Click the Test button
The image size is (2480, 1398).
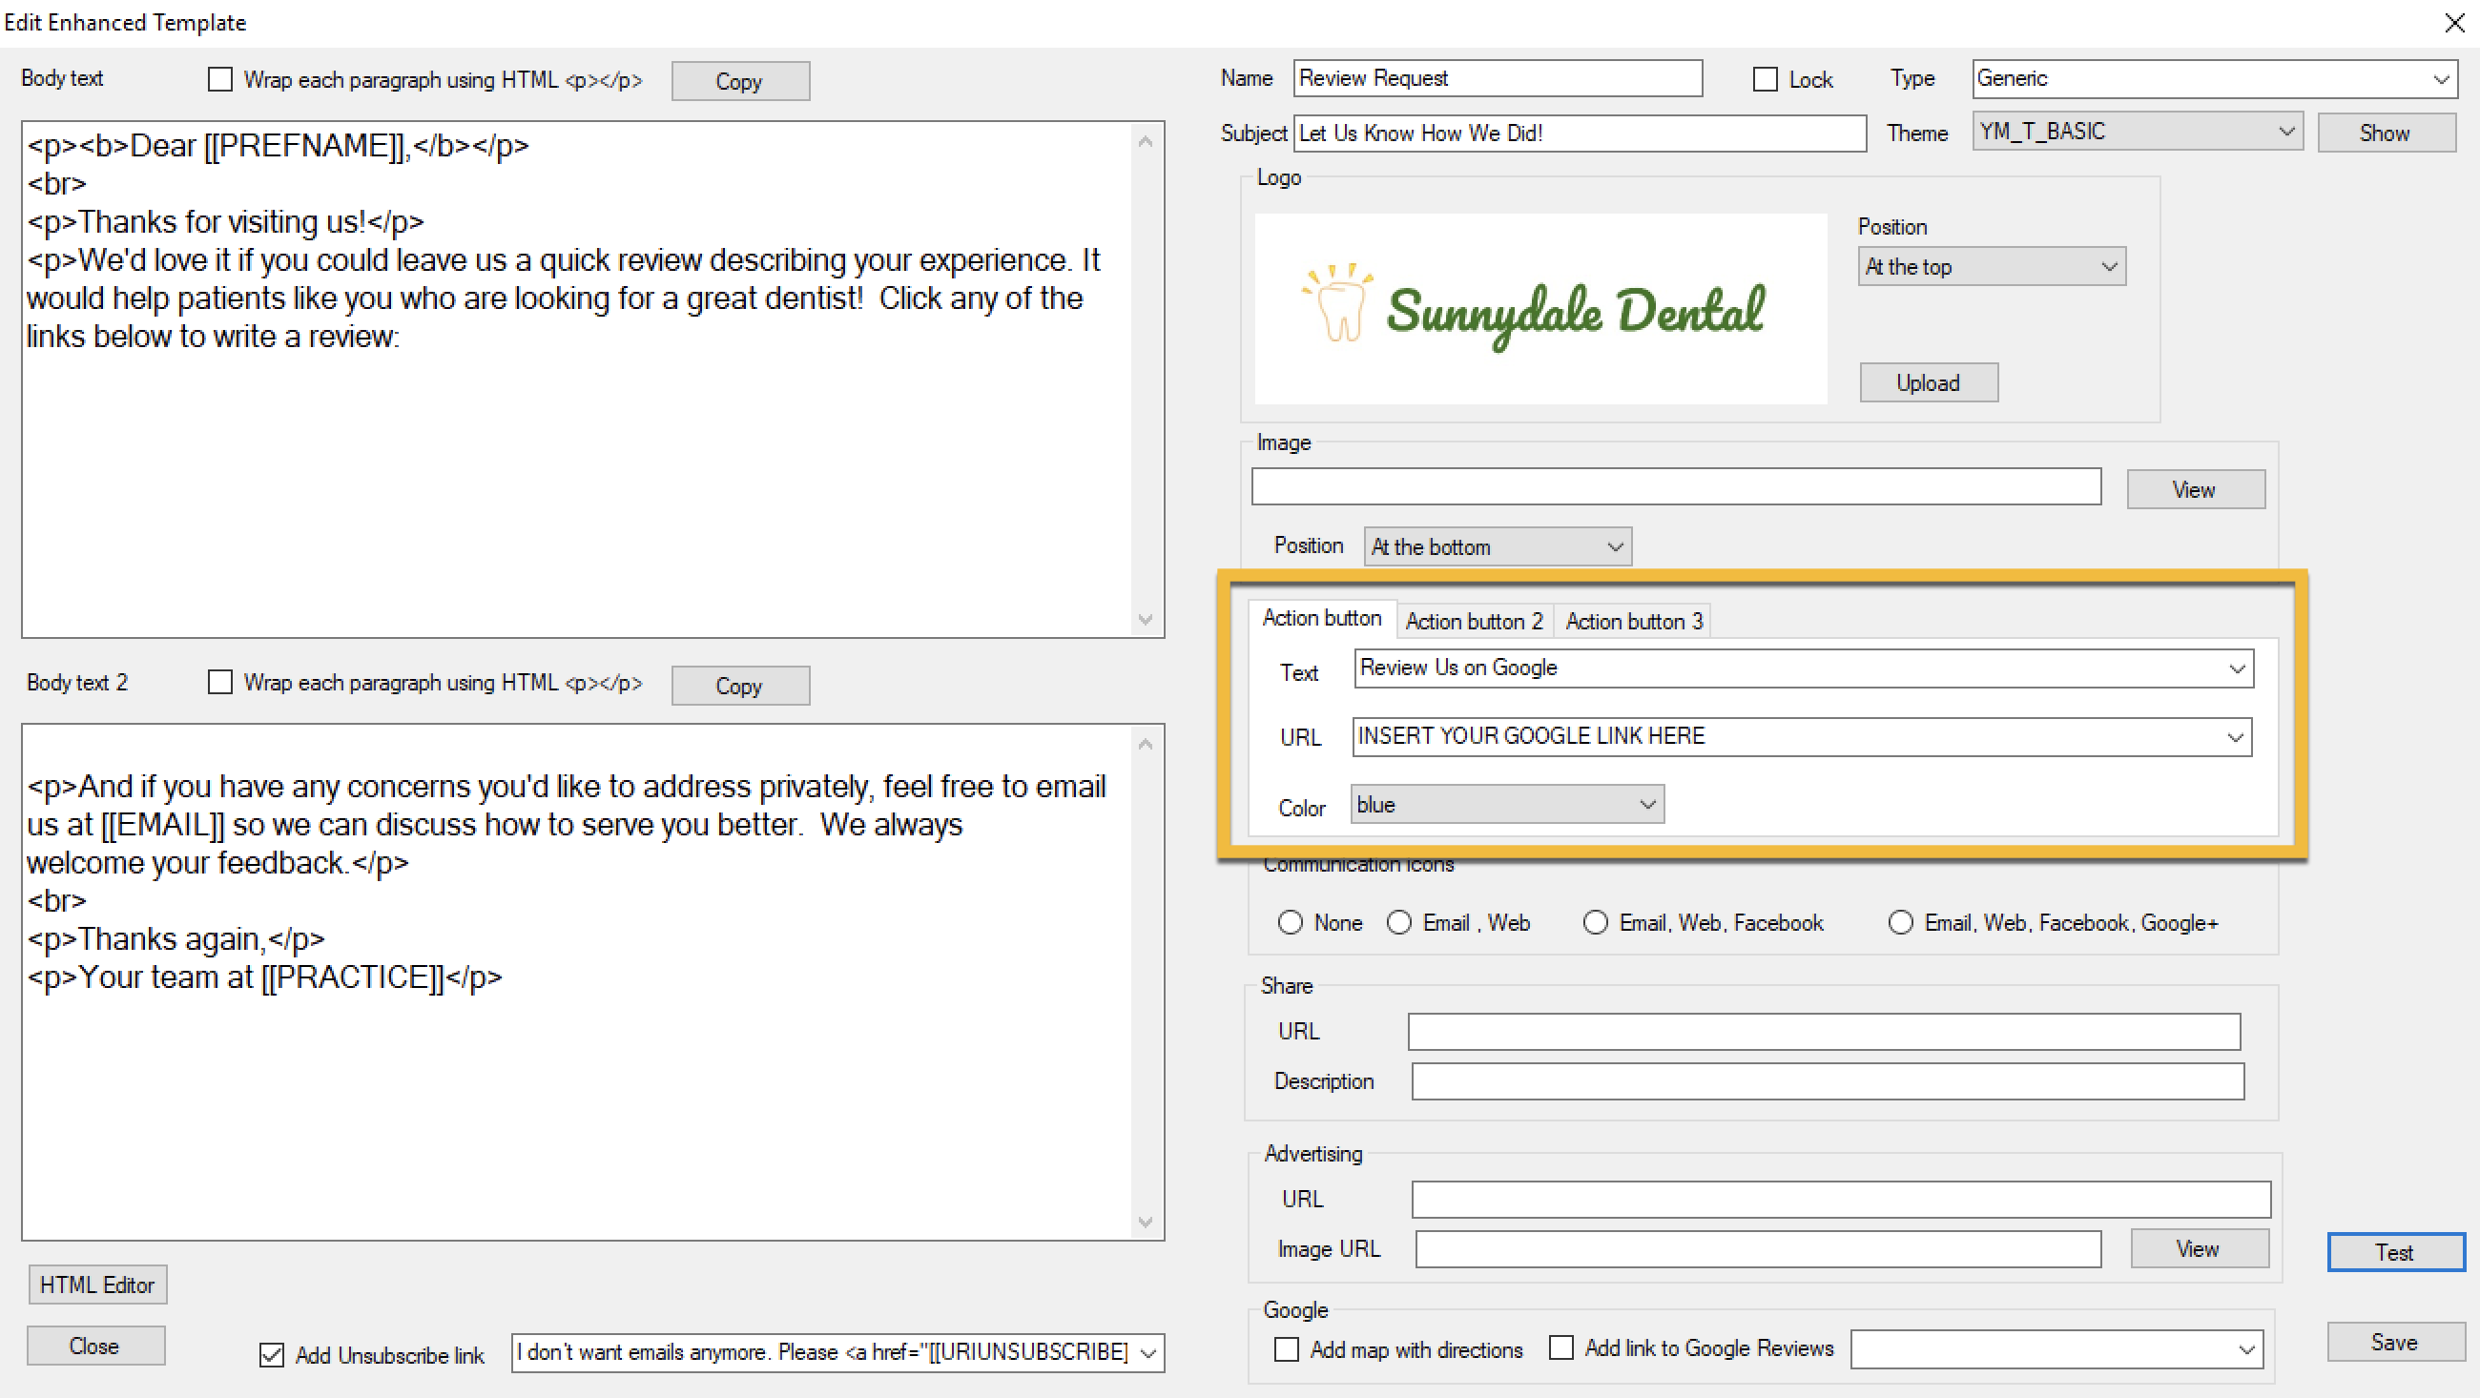pos(2394,1252)
